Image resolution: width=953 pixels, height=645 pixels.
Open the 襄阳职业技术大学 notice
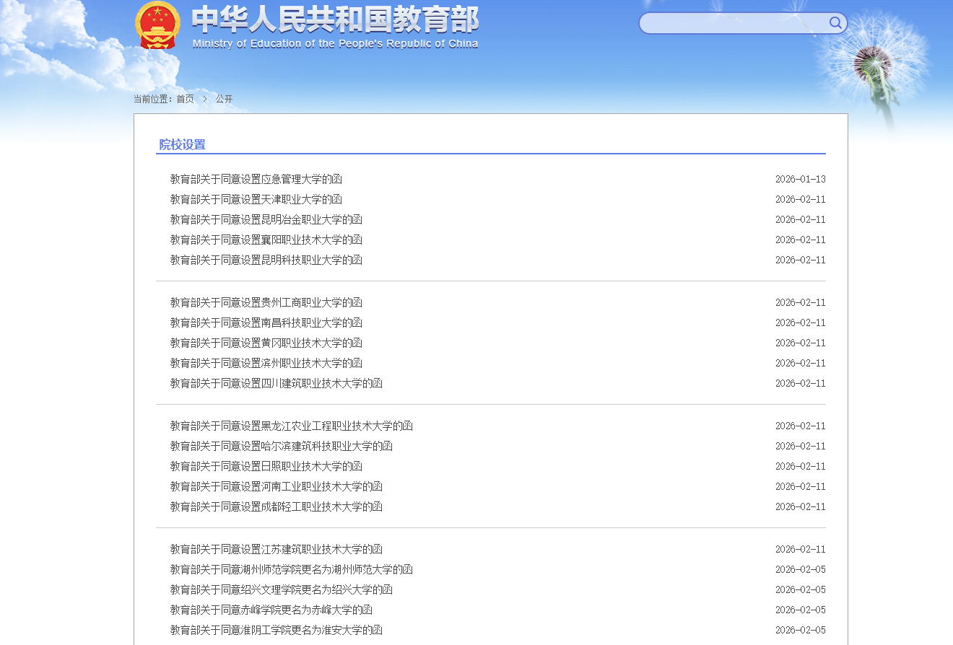266,240
